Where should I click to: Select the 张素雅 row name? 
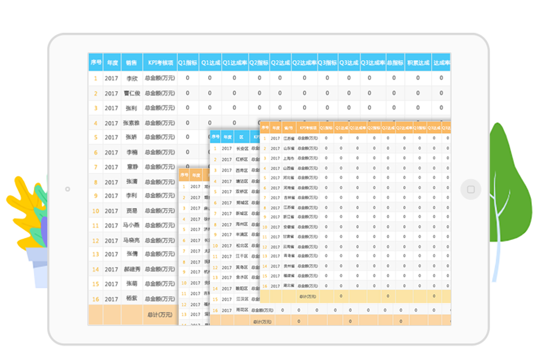(x=131, y=123)
